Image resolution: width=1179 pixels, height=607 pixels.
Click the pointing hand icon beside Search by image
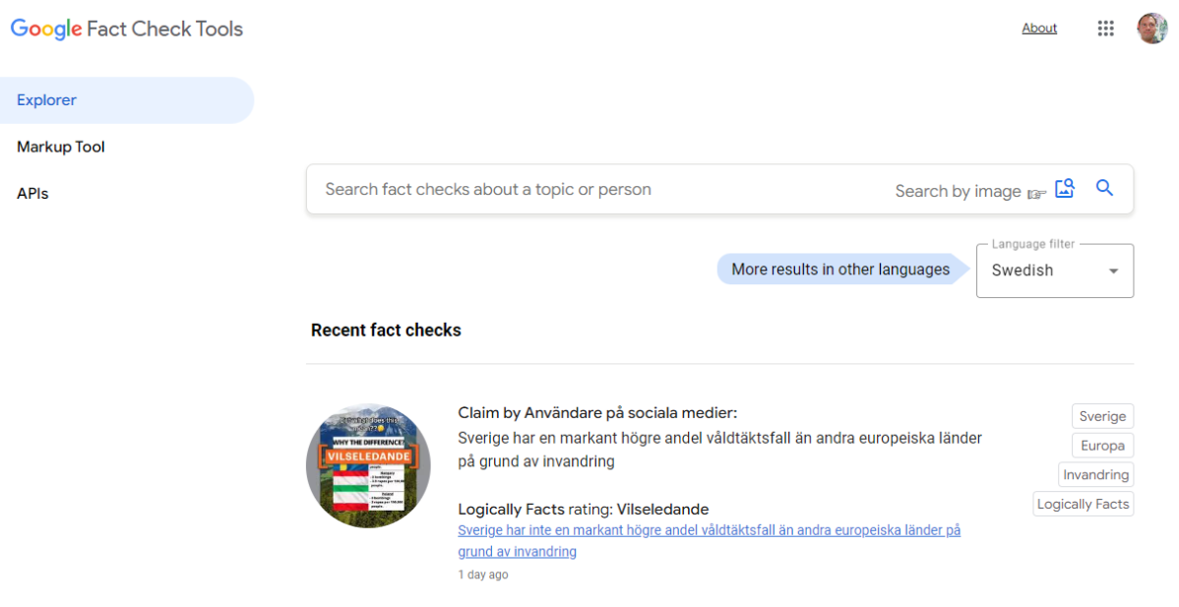click(1036, 193)
